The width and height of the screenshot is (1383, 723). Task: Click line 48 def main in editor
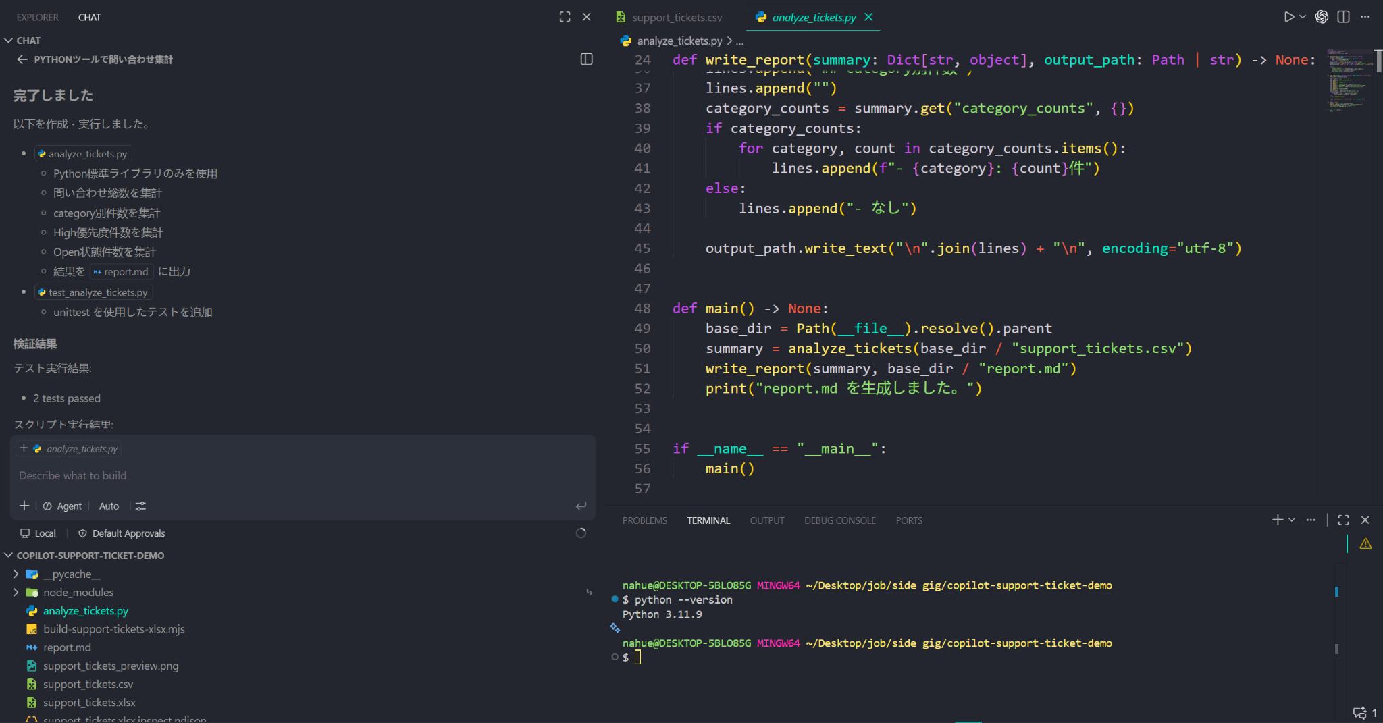pyautogui.click(x=750, y=309)
